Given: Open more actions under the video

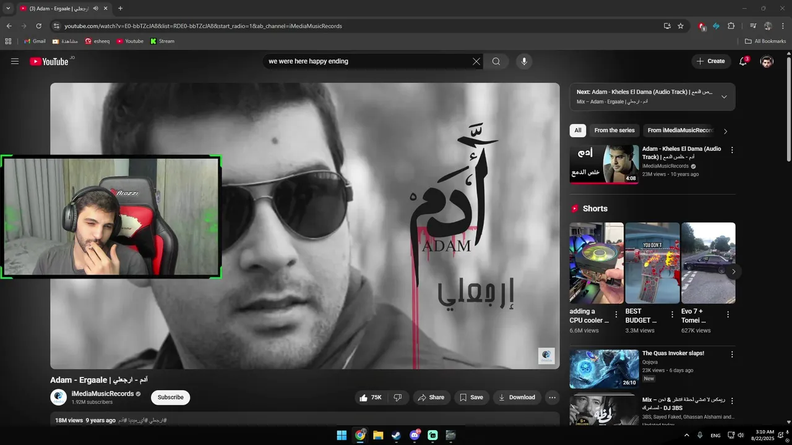Looking at the screenshot, I should tap(553, 397).
